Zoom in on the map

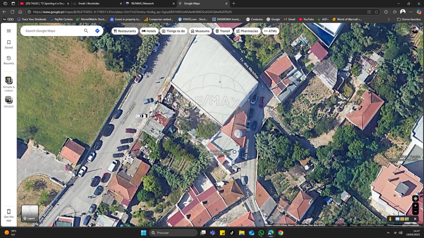tap(415, 206)
